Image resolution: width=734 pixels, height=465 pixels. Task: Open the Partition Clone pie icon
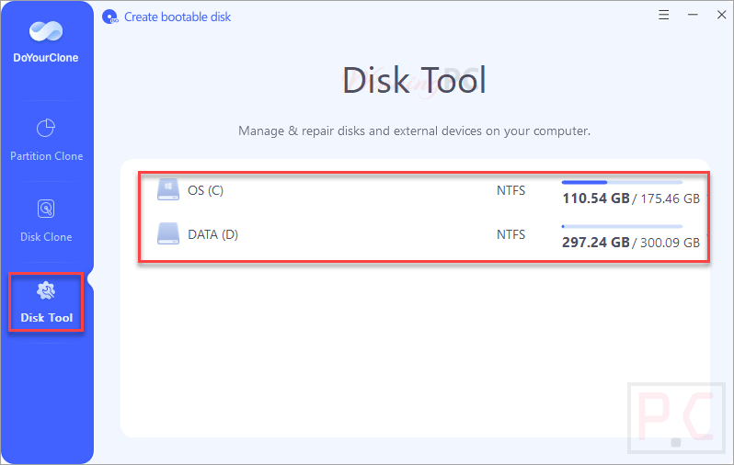point(46,128)
